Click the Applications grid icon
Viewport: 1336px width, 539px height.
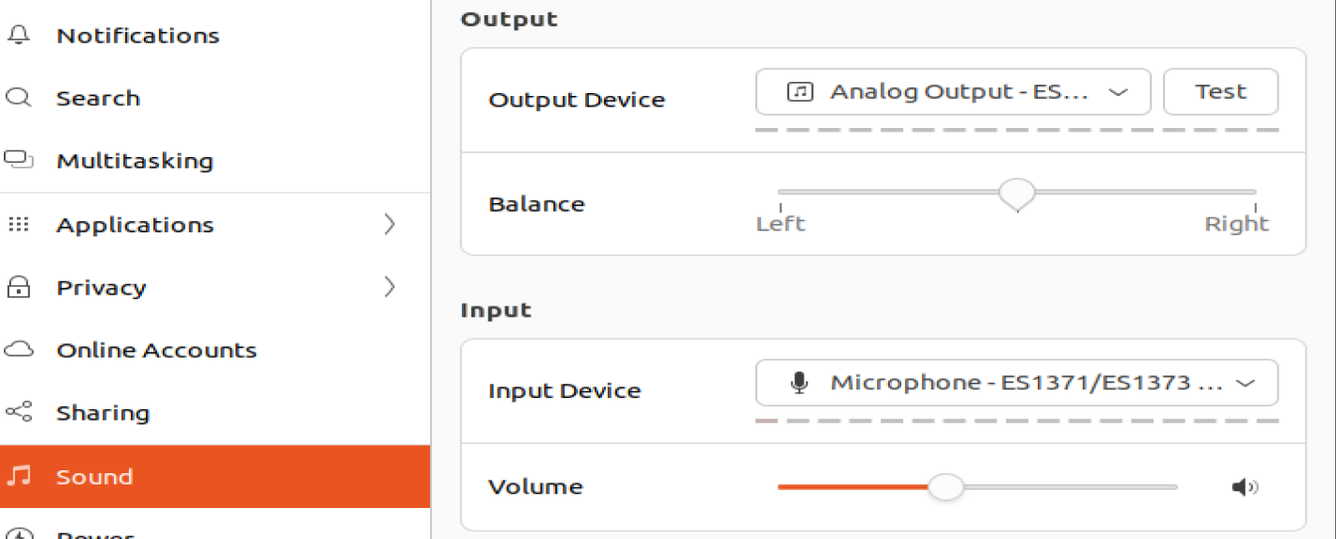(19, 225)
